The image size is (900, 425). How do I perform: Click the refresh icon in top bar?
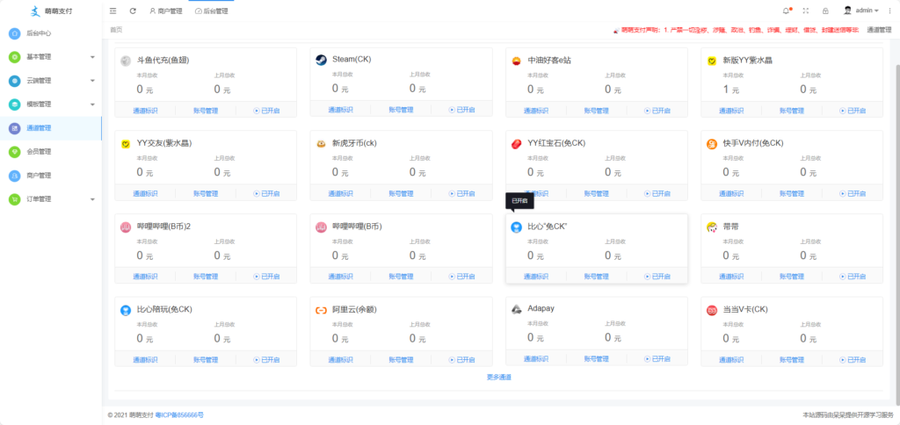point(133,11)
